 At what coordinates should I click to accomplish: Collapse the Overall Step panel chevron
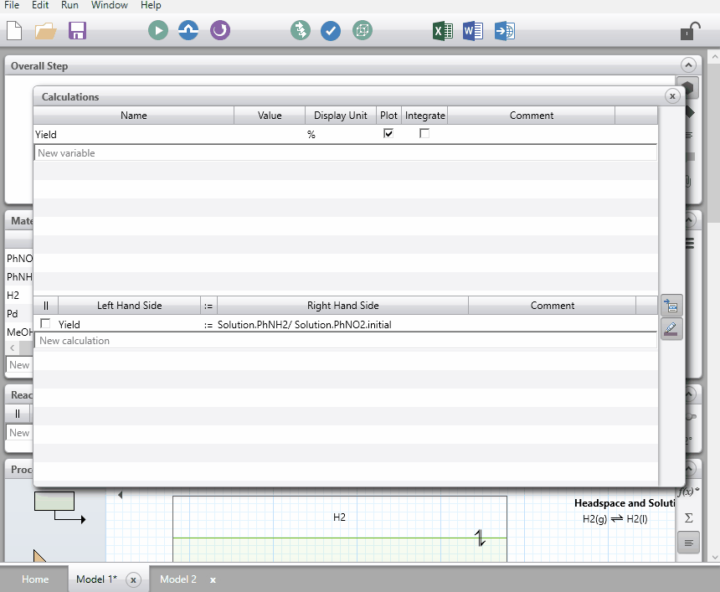tap(688, 65)
